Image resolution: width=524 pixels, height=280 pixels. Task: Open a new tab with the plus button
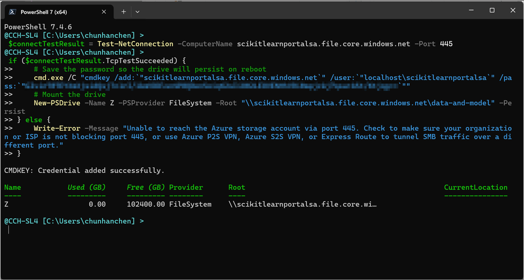[x=124, y=12]
